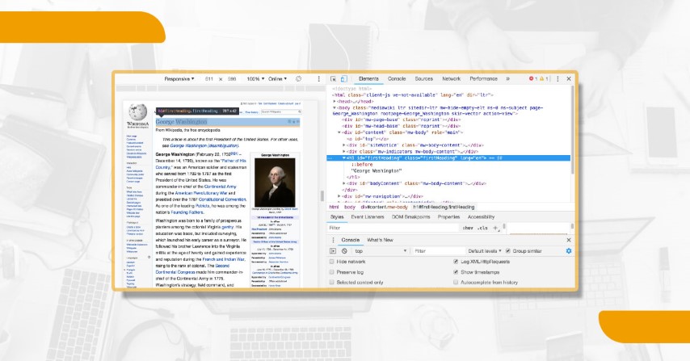Enable Autocomplete from history
This screenshot has height=361, width=690.
pos(456,283)
